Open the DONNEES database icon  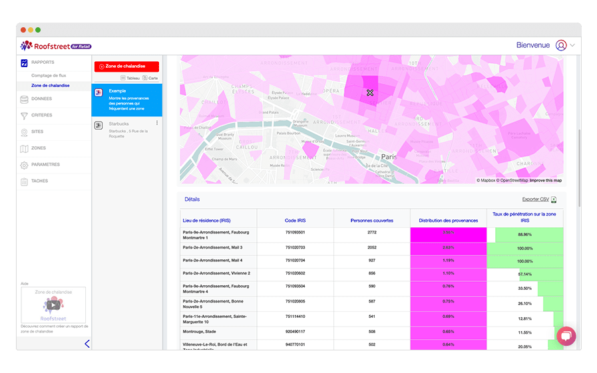[24, 99]
